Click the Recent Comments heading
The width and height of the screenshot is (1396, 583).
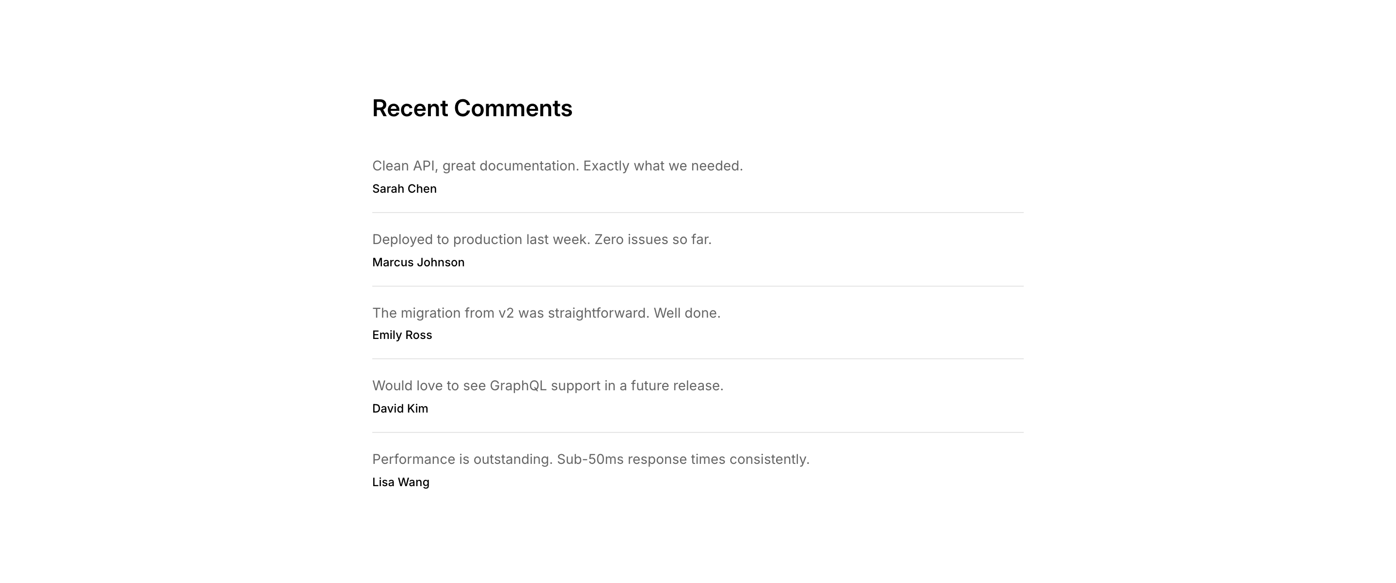(472, 108)
